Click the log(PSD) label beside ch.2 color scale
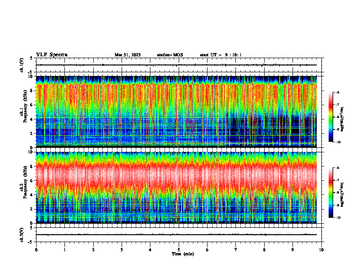Screen dimensions: 362x280 click(342, 194)
